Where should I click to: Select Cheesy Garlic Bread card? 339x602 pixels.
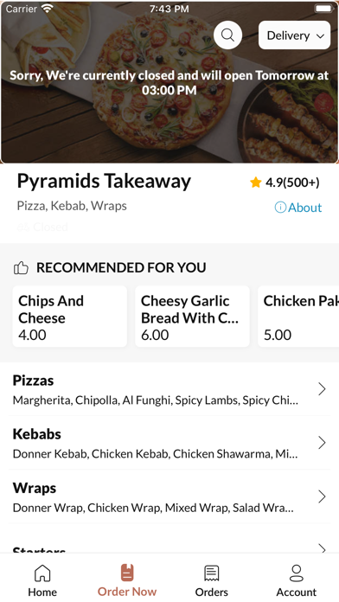[x=192, y=317]
